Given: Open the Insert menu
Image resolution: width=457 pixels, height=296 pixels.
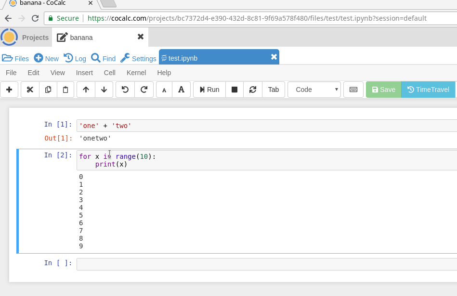Looking at the screenshot, I should (84, 73).
